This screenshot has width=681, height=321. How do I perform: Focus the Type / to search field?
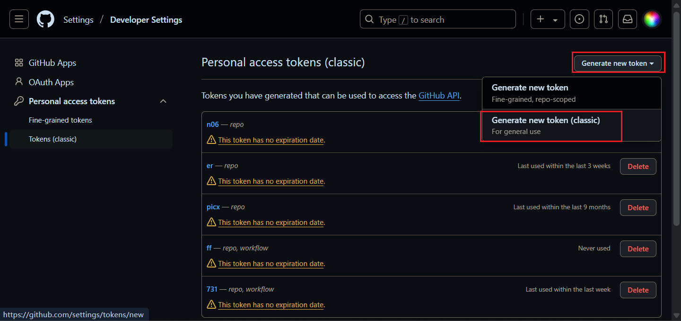coord(438,19)
